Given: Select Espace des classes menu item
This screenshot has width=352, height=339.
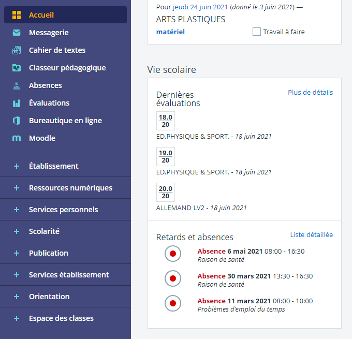Looking at the screenshot, I should pyautogui.click(x=61, y=318).
